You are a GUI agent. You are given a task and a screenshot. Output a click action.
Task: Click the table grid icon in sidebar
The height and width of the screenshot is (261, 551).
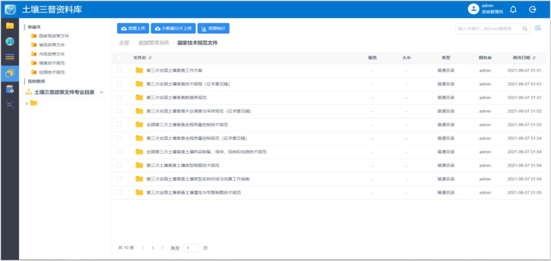click(10, 57)
